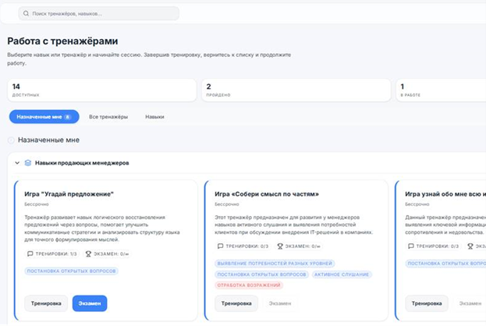Image resolution: width=486 pixels, height=326 pixels.
Task: Start Тренировка for 'Собери смысл по частям'
Action: [236, 303]
